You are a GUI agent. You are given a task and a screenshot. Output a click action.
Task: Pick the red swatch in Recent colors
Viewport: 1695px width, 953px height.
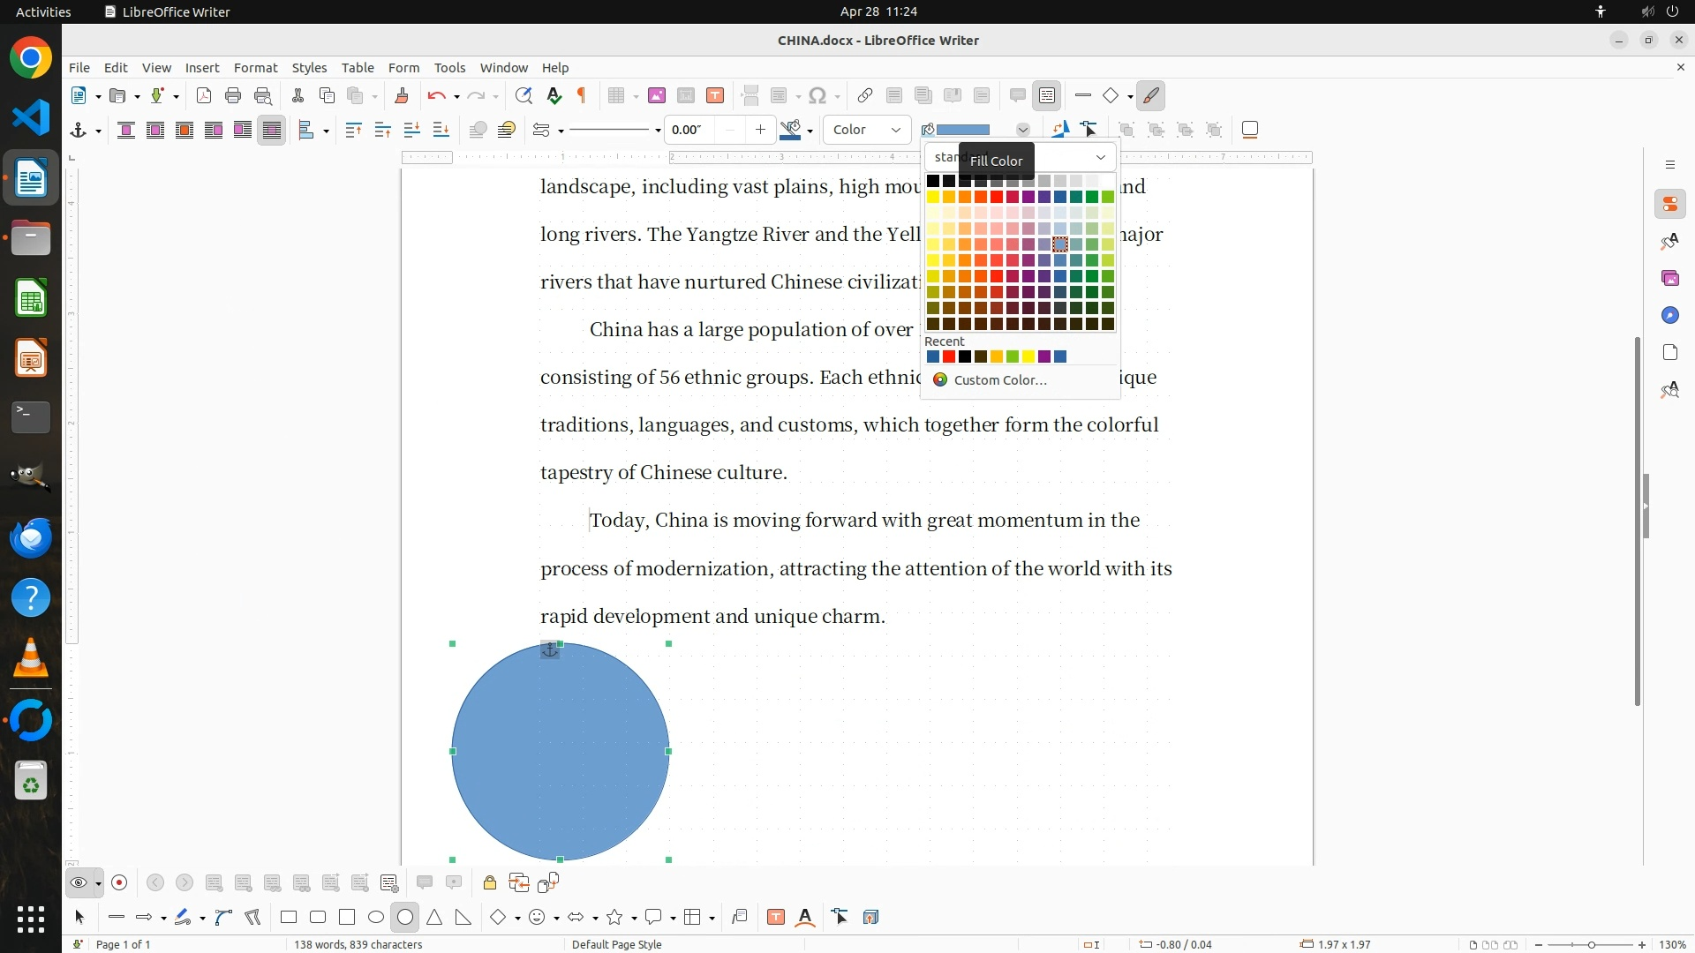tap(949, 357)
